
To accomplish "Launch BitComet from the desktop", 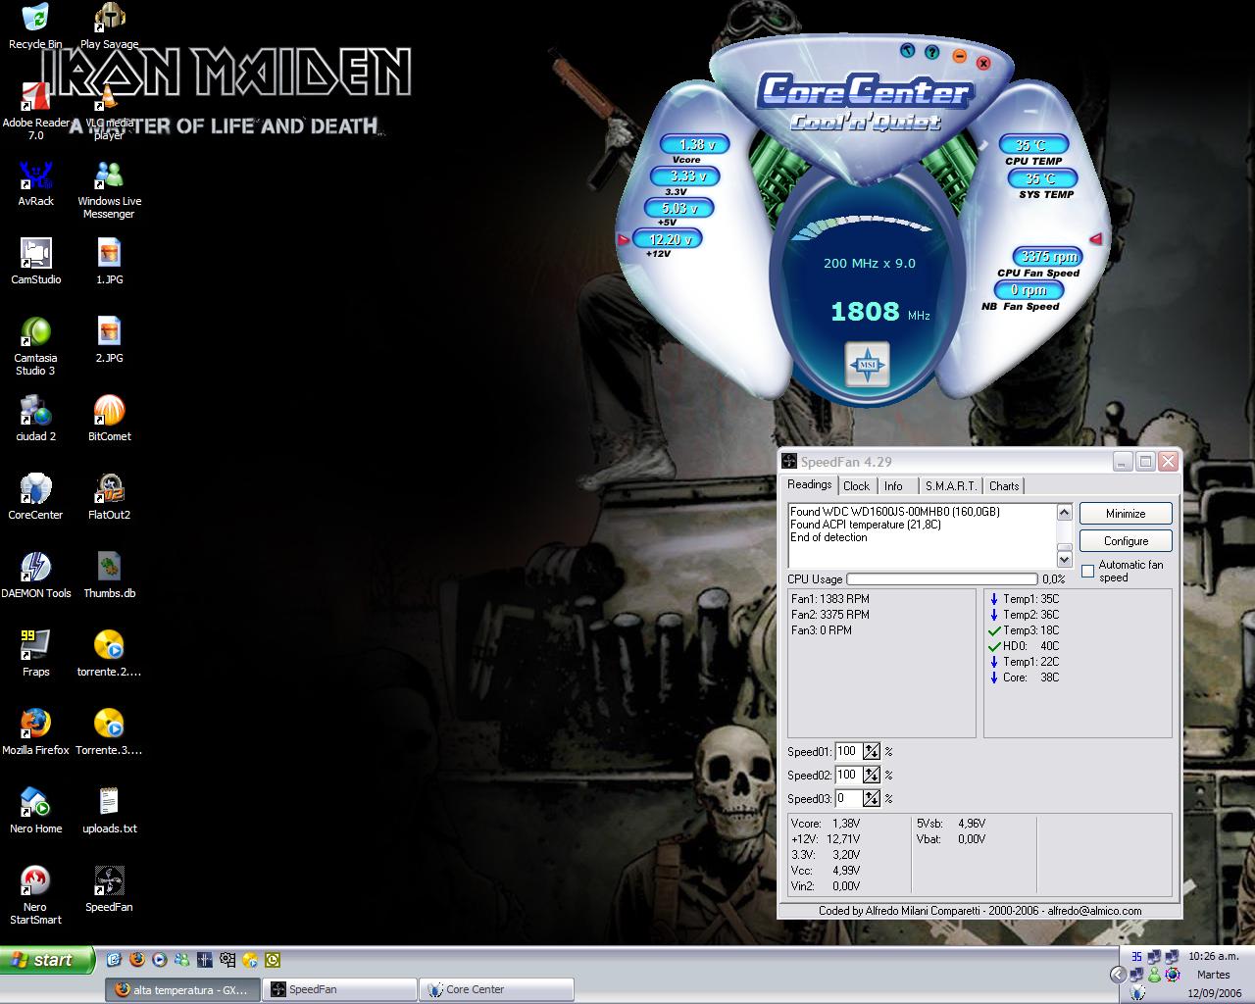I will click(109, 419).
